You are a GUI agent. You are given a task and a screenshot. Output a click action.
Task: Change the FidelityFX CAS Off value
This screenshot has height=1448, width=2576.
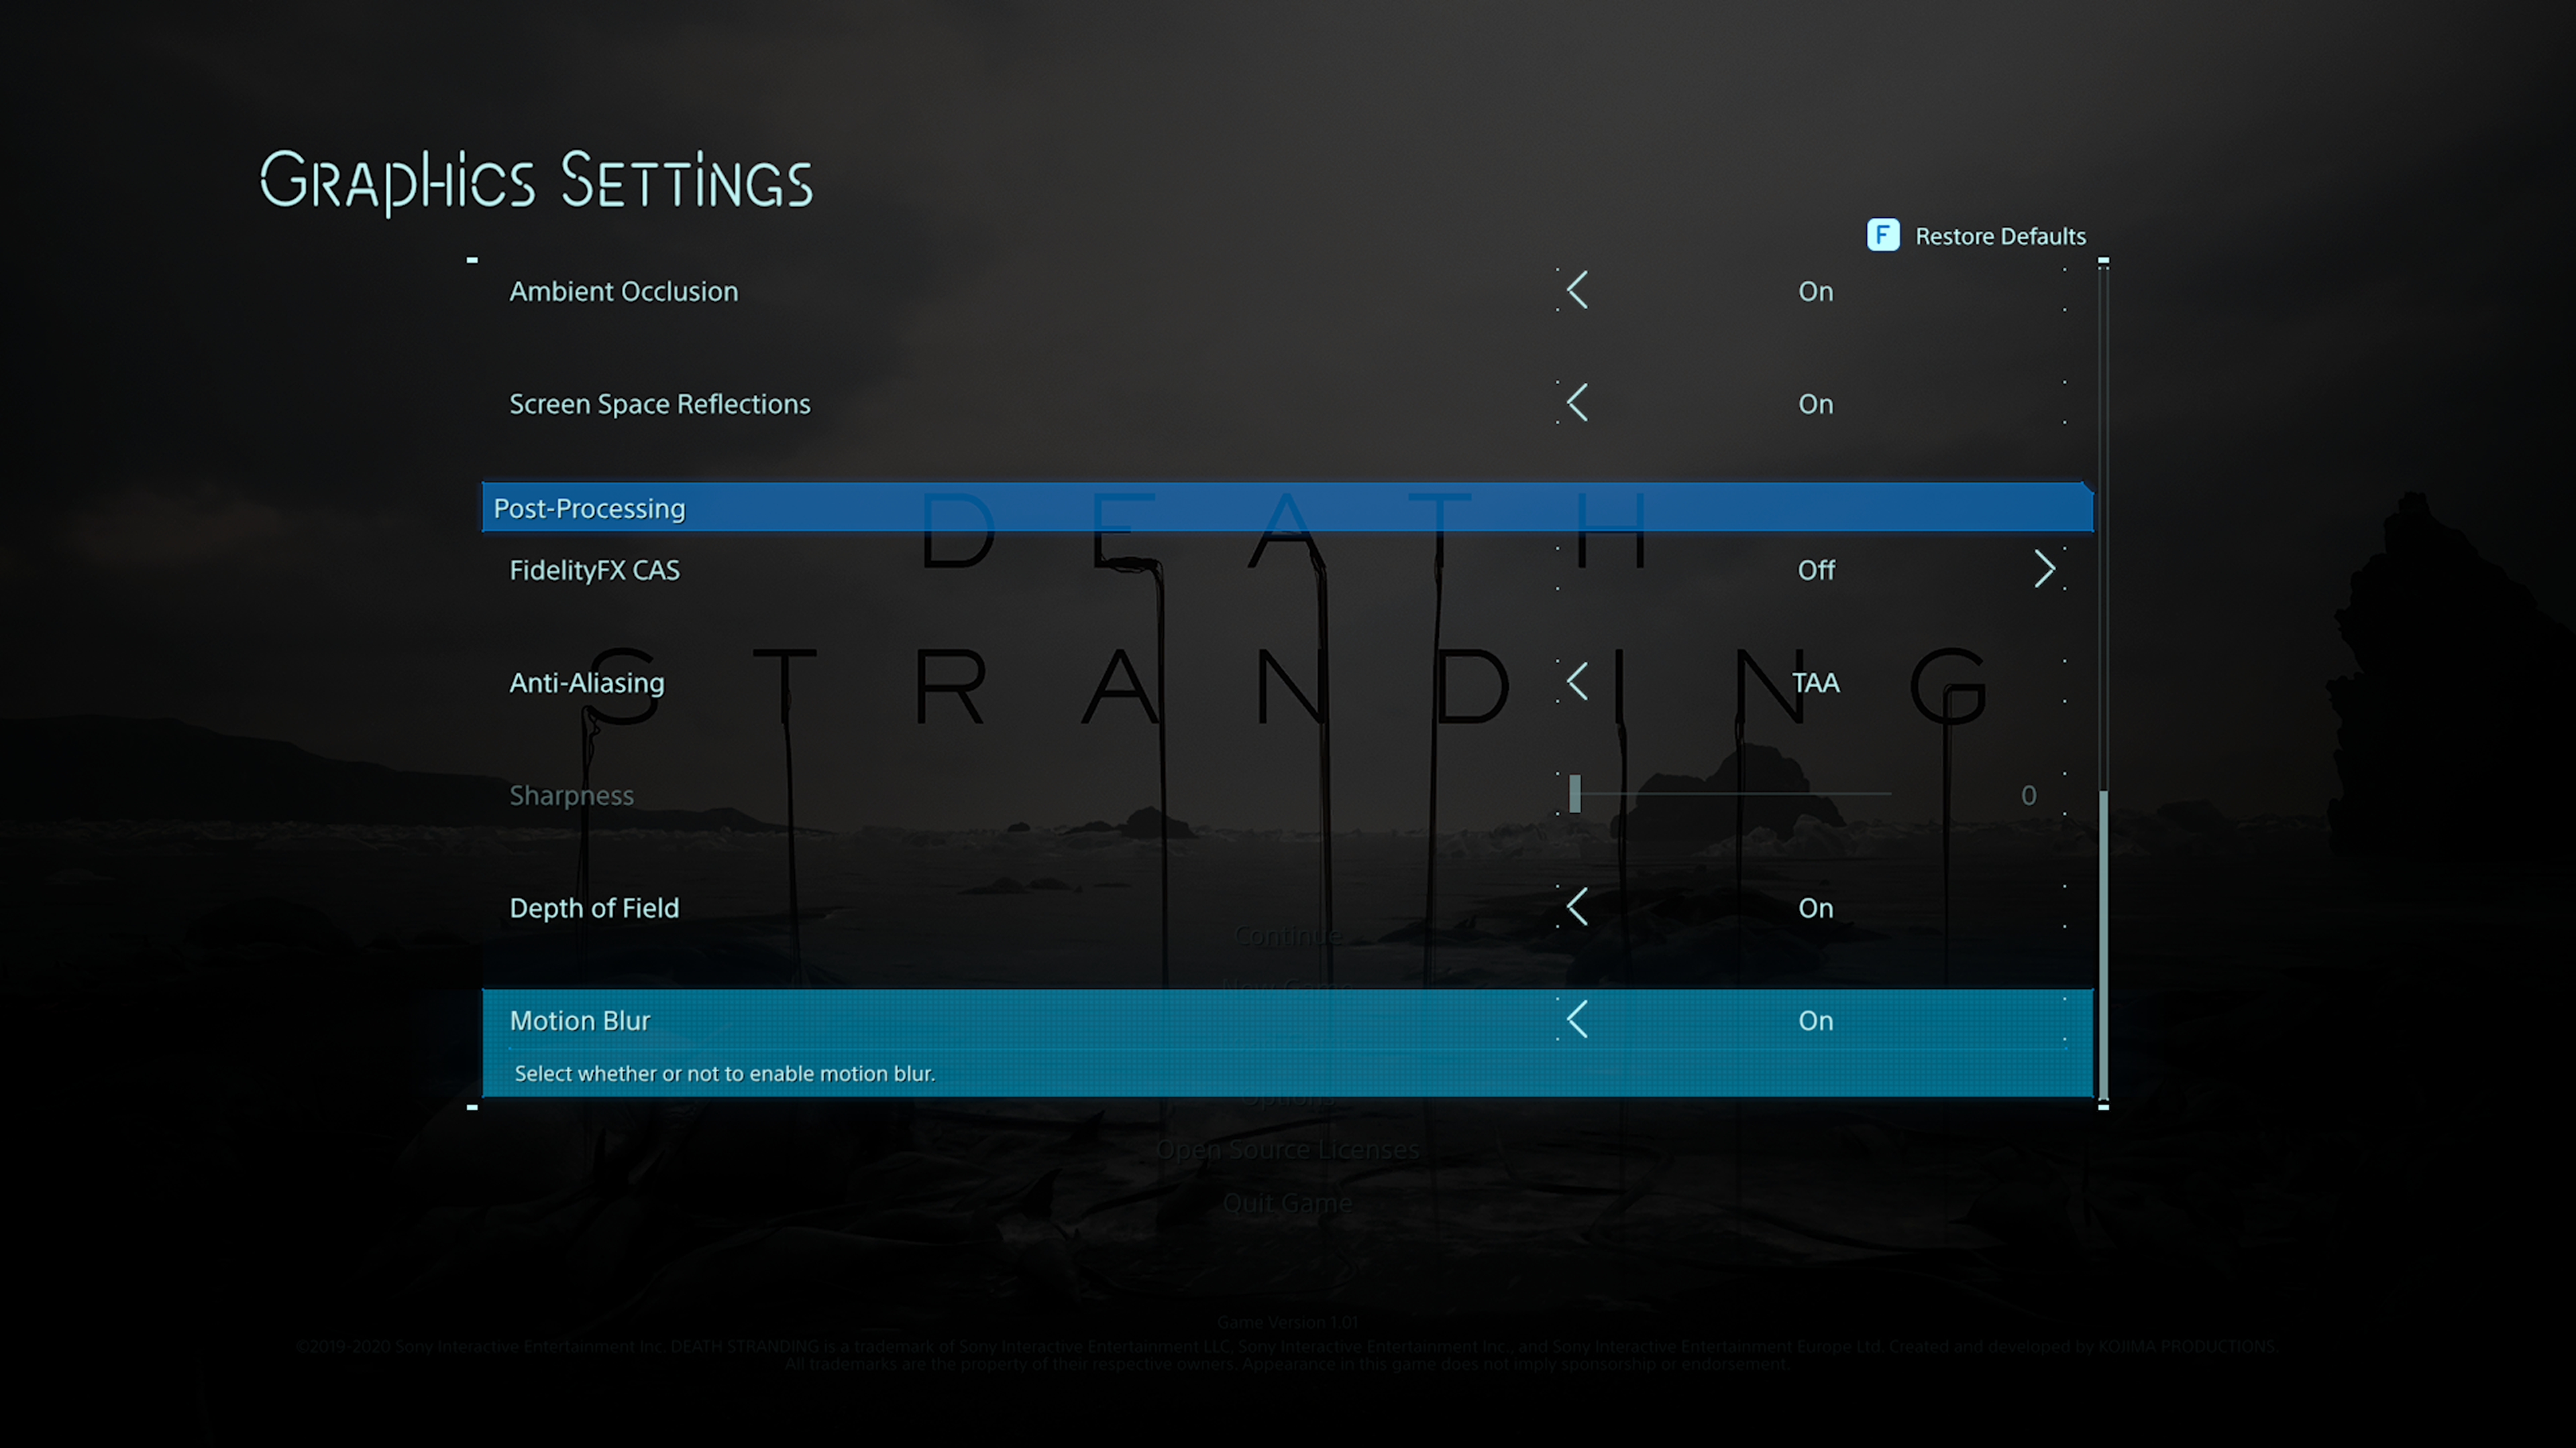coord(1815,570)
